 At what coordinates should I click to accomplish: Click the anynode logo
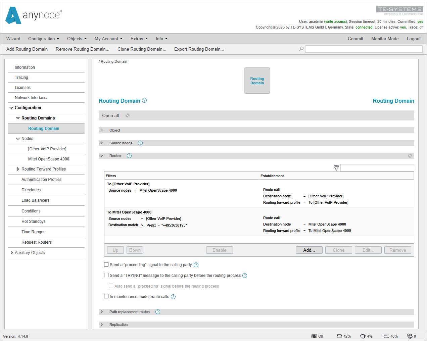click(33, 16)
